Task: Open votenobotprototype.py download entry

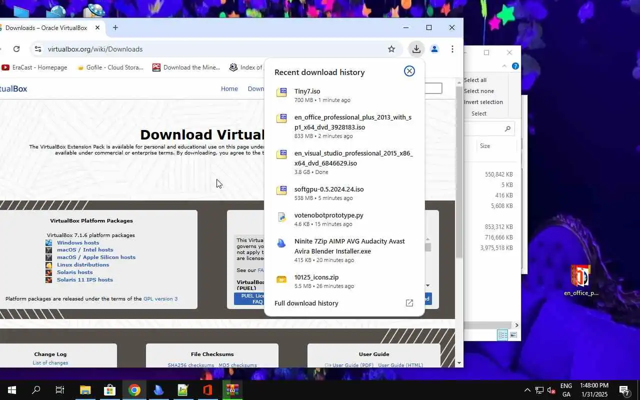Action: click(x=344, y=219)
